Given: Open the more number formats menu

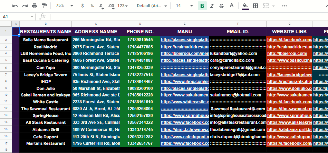Looking at the screenshot, I should point(123,6).
